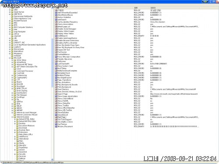Select the Disable Script Debugger value

tap(67, 29)
